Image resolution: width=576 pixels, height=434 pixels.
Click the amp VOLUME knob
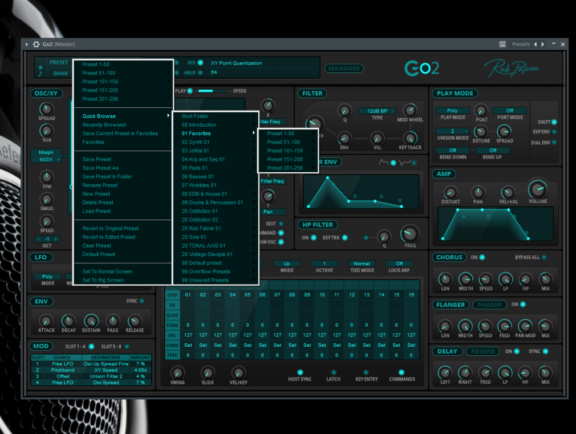537,189
